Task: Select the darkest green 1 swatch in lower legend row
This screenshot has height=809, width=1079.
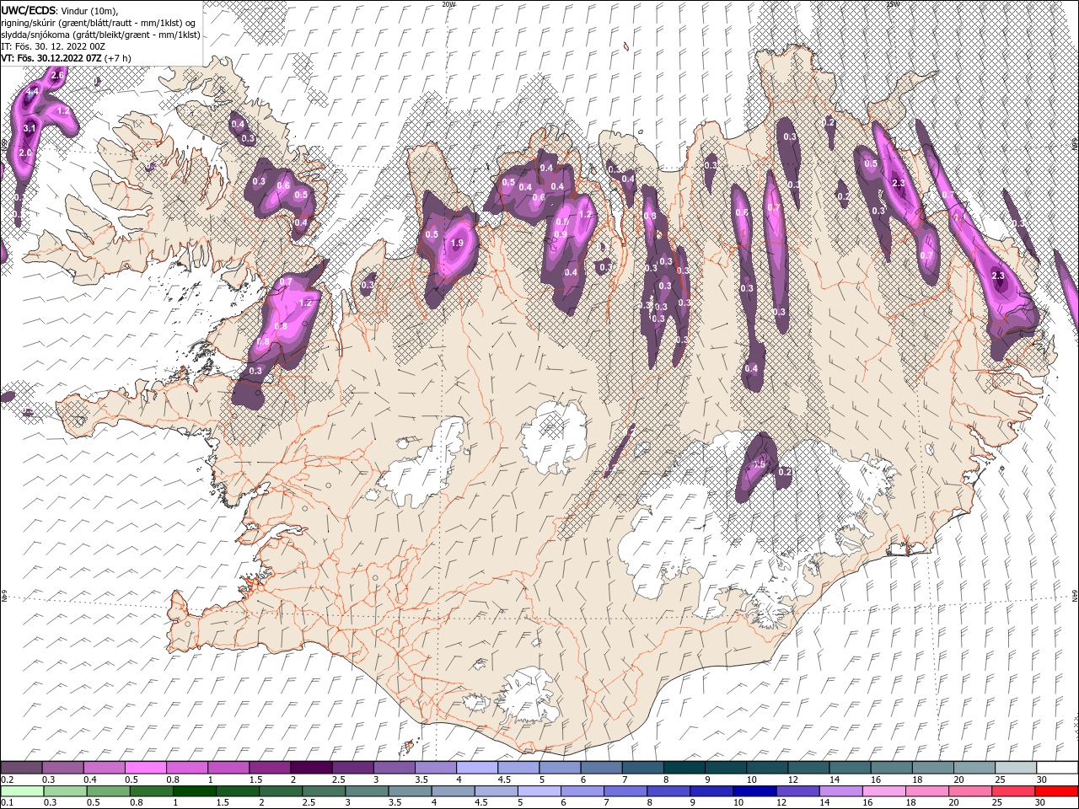Action: point(194,791)
